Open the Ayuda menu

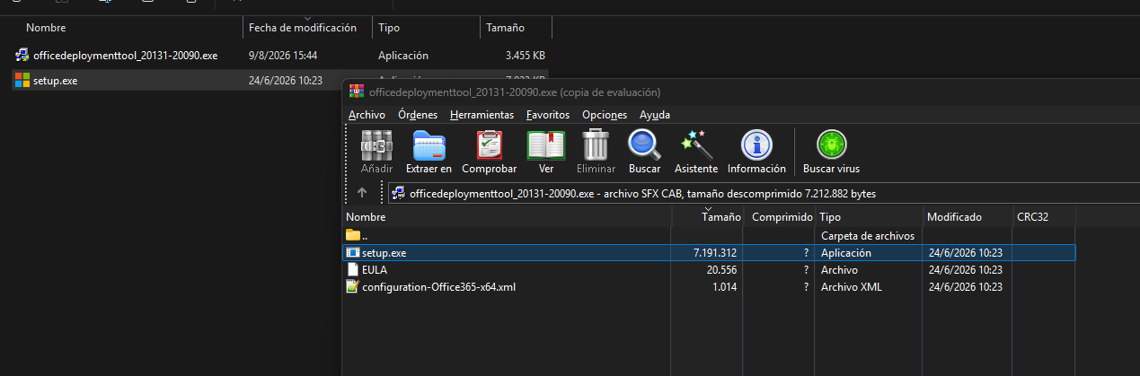(655, 115)
